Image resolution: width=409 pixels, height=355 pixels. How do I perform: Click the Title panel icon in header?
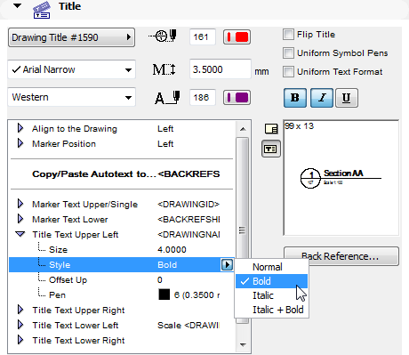(x=41, y=10)
